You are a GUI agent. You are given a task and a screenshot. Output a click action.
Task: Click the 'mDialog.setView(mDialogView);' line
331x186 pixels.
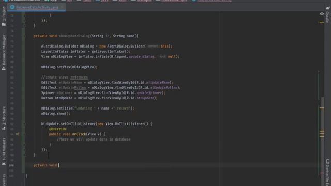pos(69,67)
